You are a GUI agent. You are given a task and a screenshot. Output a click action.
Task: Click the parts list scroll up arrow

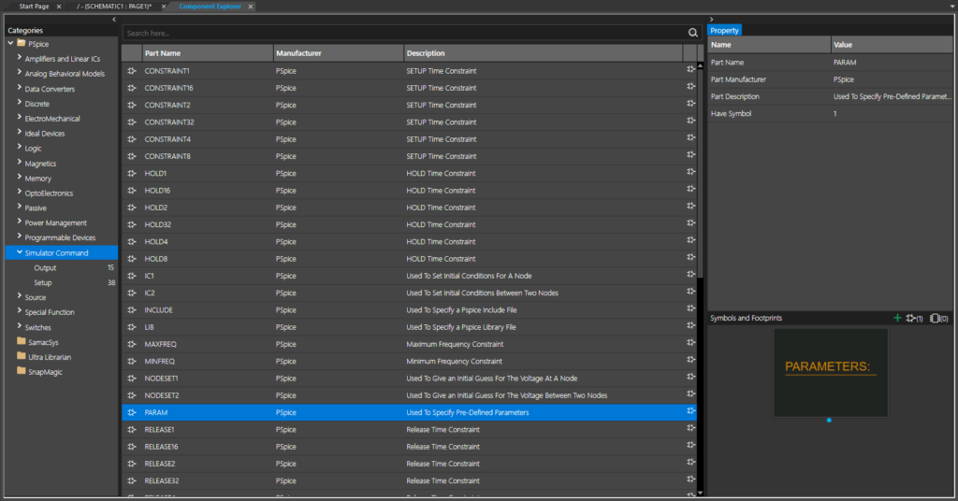[x=700, y=65]
